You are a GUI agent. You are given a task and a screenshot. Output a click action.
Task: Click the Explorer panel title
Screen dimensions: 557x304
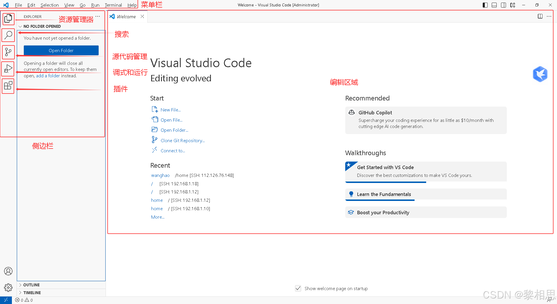(32, 17)
